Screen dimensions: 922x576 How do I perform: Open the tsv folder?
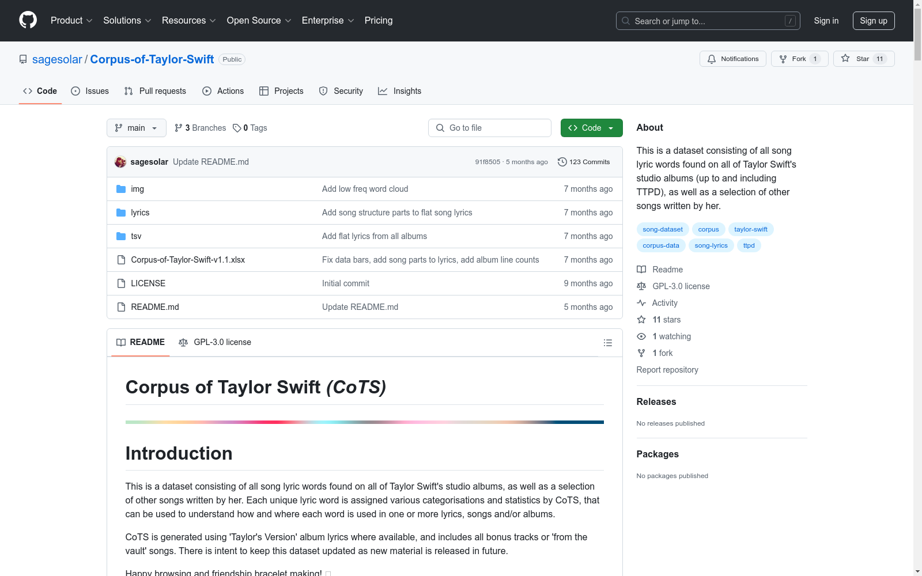136,236
